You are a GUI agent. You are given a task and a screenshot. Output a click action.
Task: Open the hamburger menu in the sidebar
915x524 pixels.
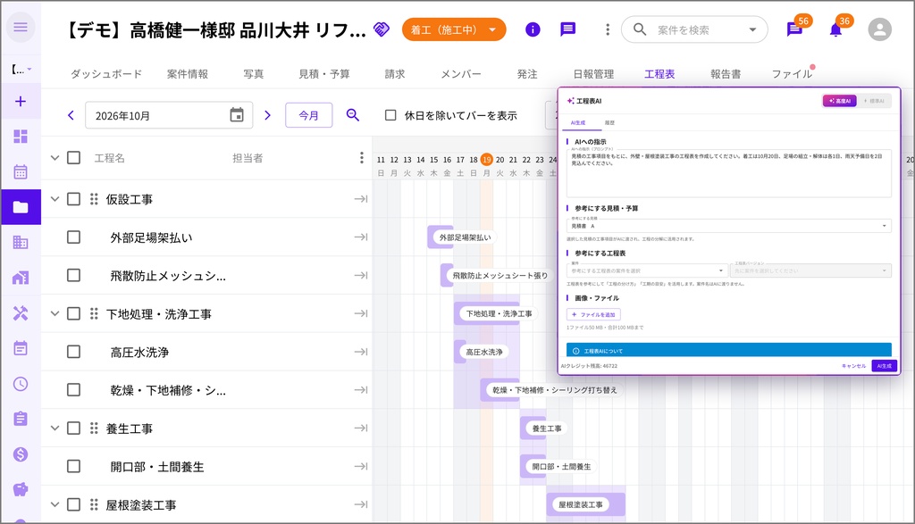point(21,27)
